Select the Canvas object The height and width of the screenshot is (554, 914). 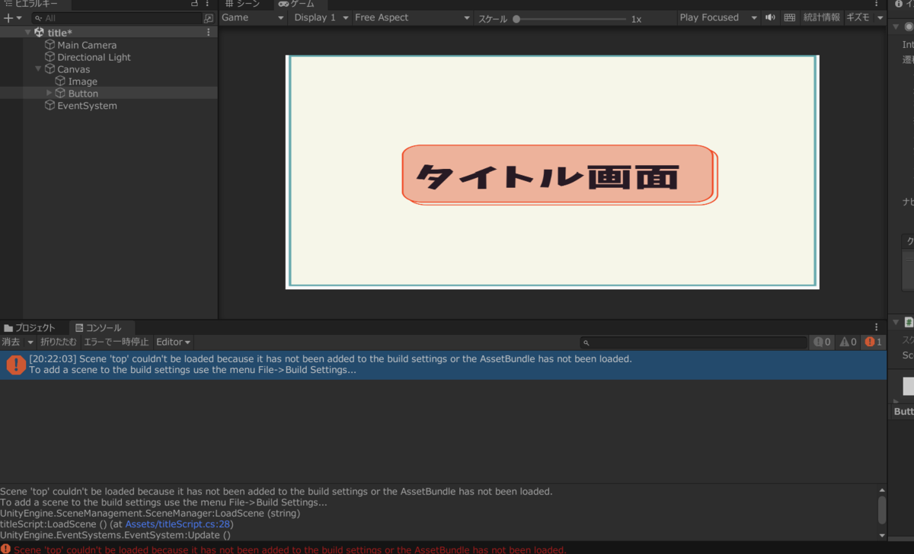(x=73, y=69)
